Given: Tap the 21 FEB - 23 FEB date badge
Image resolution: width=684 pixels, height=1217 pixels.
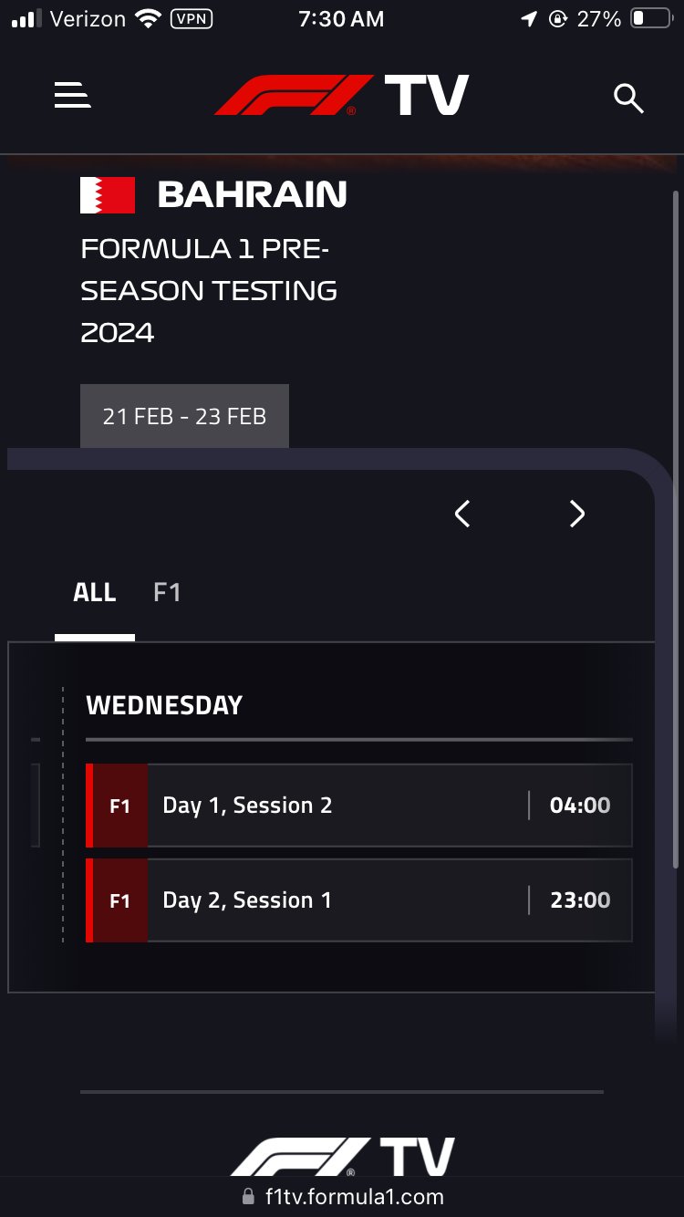Looking at the screenshot, I should tap(184, 416).
